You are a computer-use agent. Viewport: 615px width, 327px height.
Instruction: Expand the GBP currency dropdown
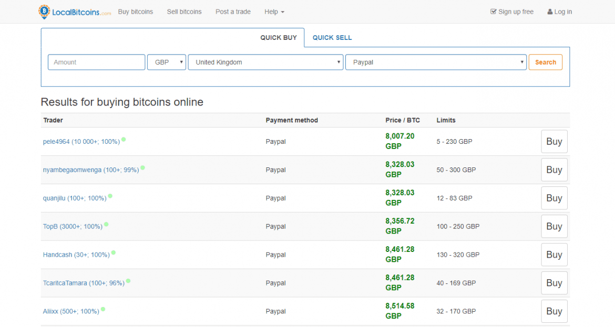pyautogui.click(x=167, y=62)
